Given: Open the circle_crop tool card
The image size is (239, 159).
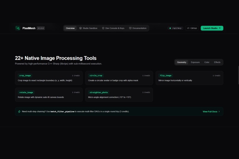Looking at the screenshot, I should [x=119, y=78].
